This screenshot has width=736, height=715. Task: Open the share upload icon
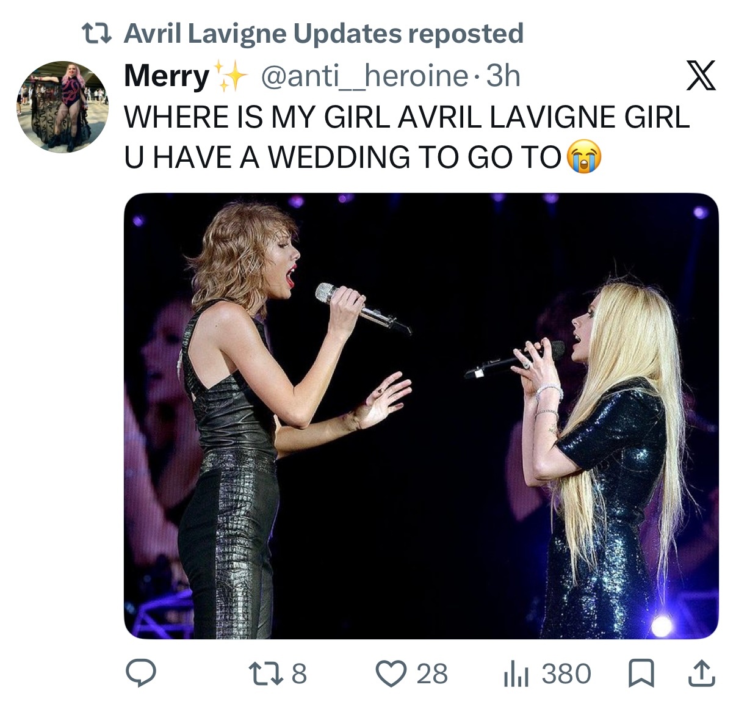pyautogui.click(x=701, y=674)
